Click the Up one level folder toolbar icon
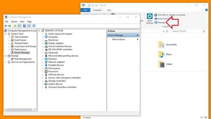 15,26
